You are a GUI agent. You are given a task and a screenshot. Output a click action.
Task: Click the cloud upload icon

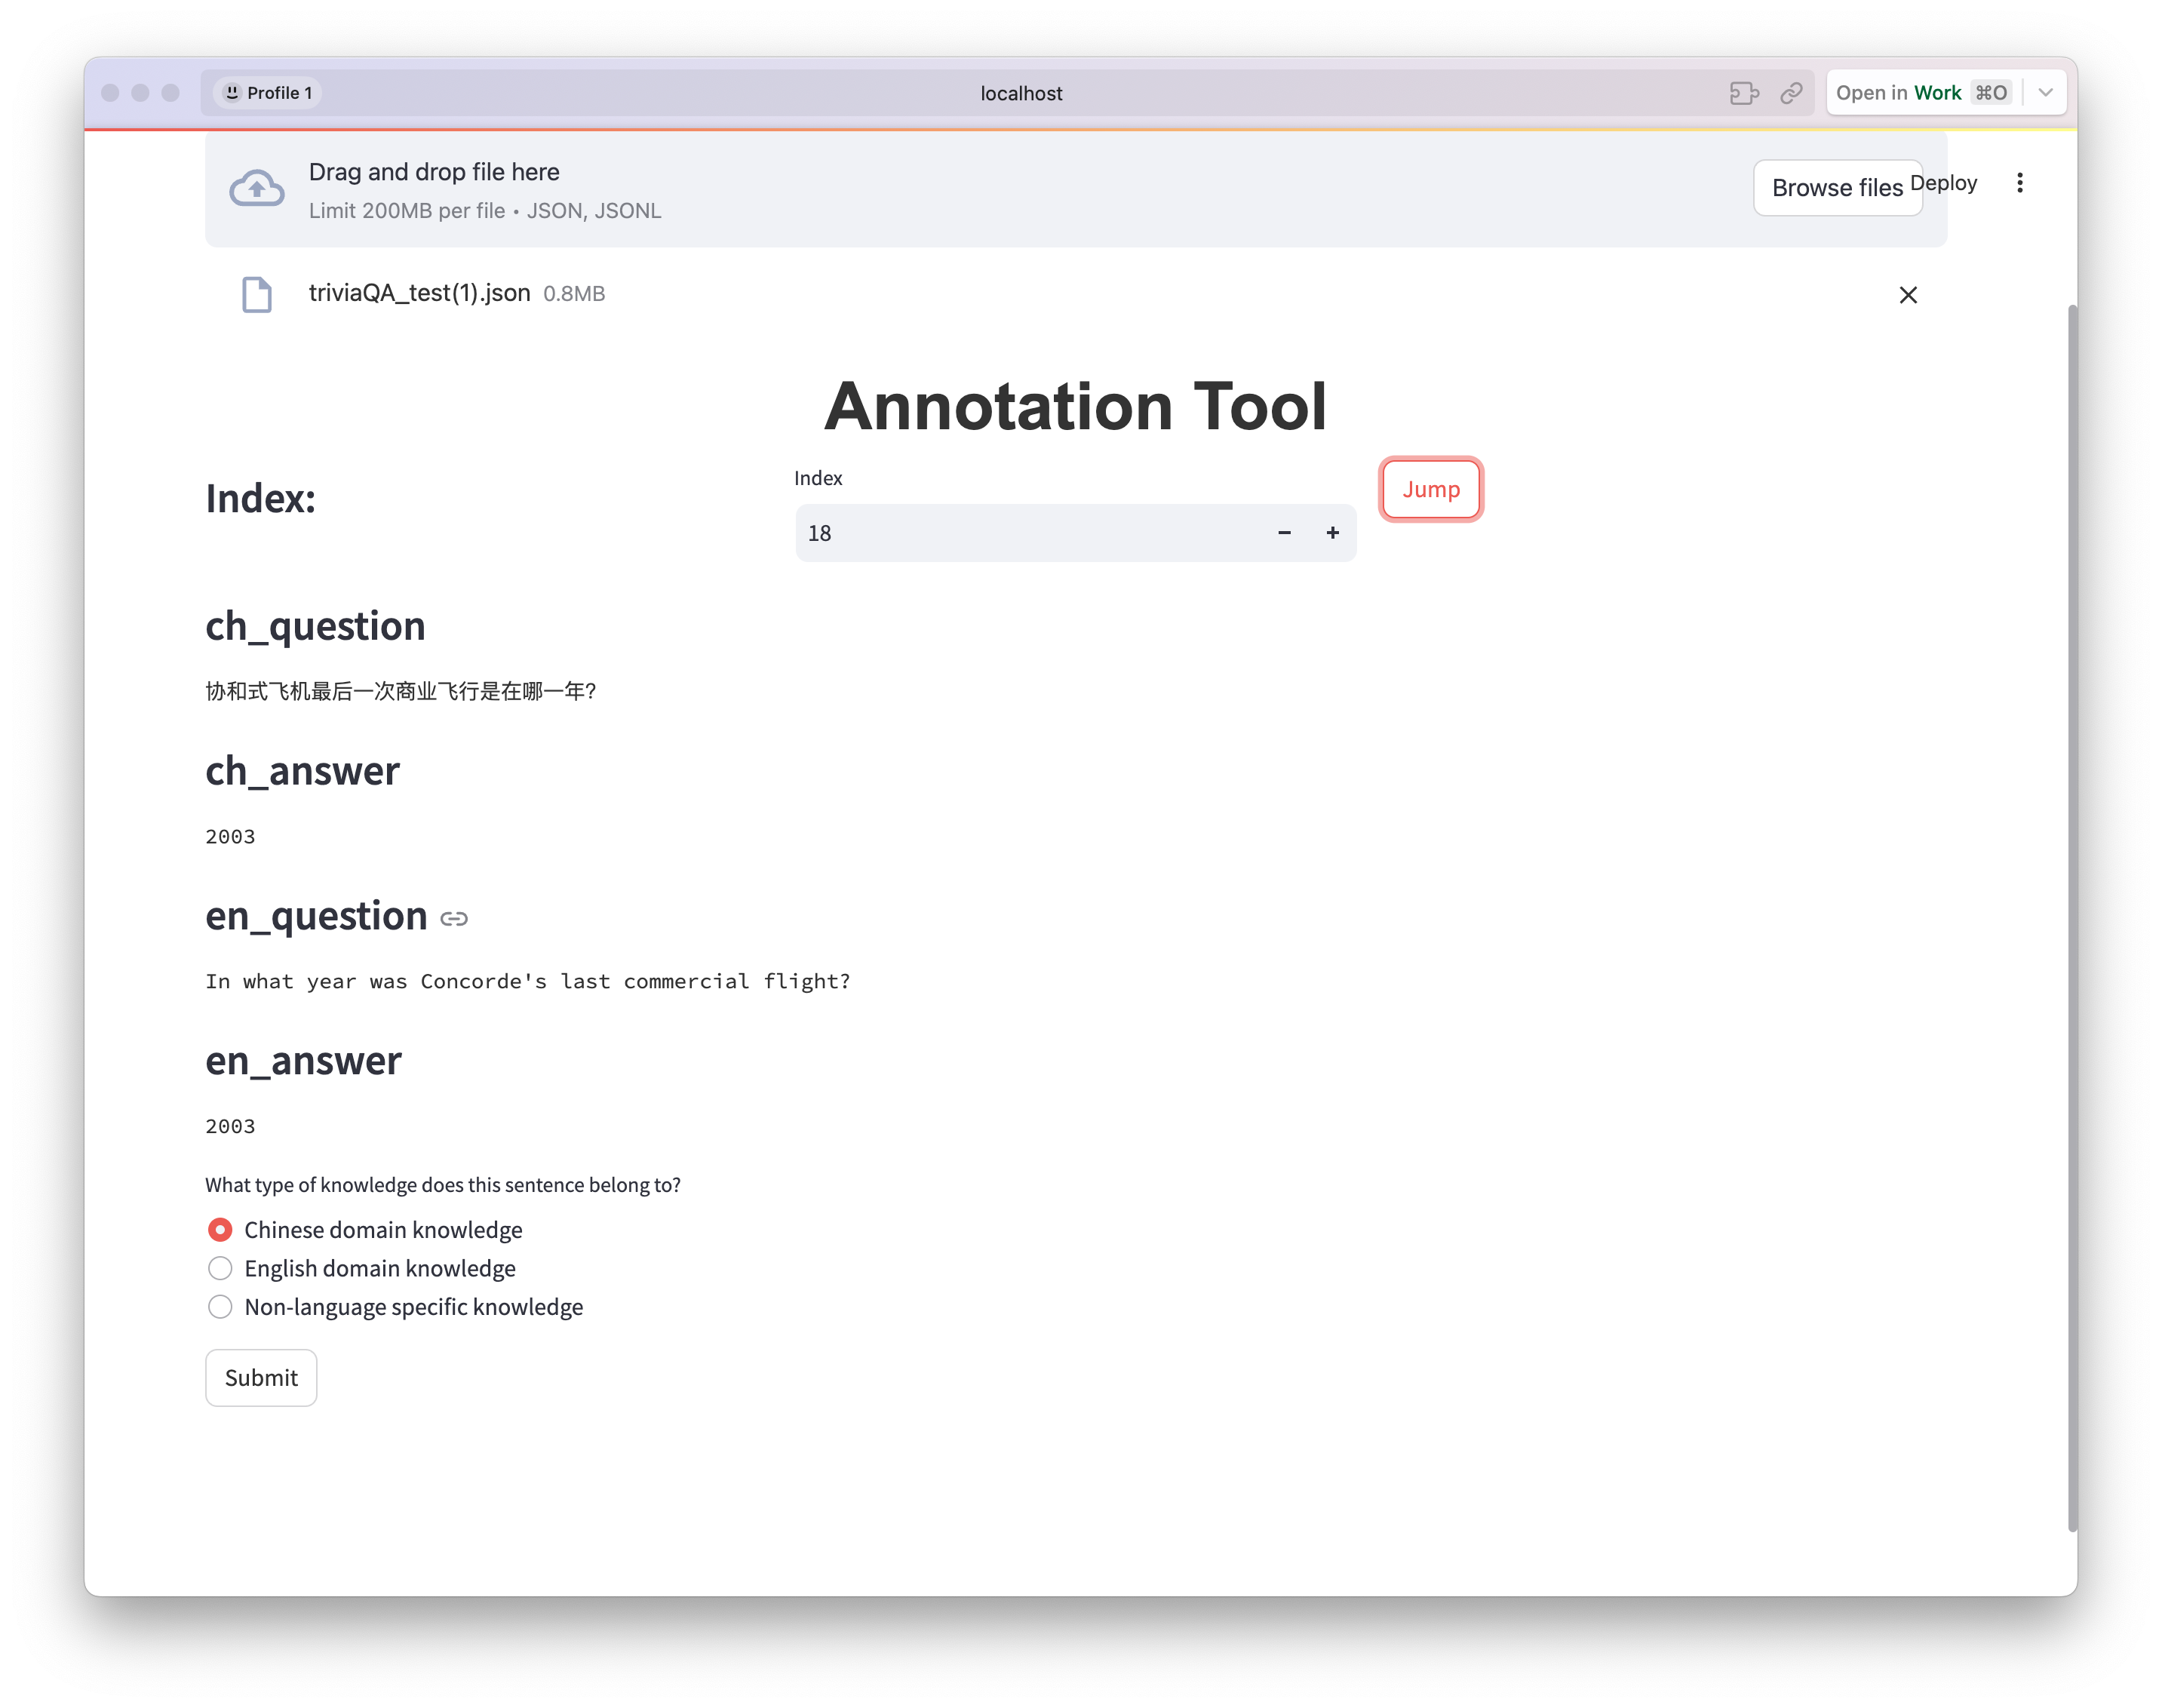click(x=257, y=188)
